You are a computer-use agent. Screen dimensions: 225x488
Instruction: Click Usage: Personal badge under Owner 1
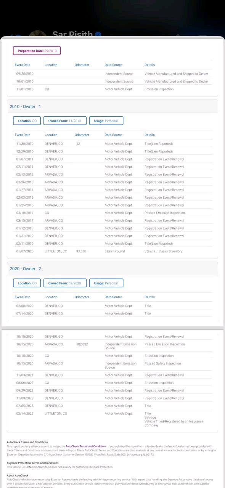coord(106,121)
